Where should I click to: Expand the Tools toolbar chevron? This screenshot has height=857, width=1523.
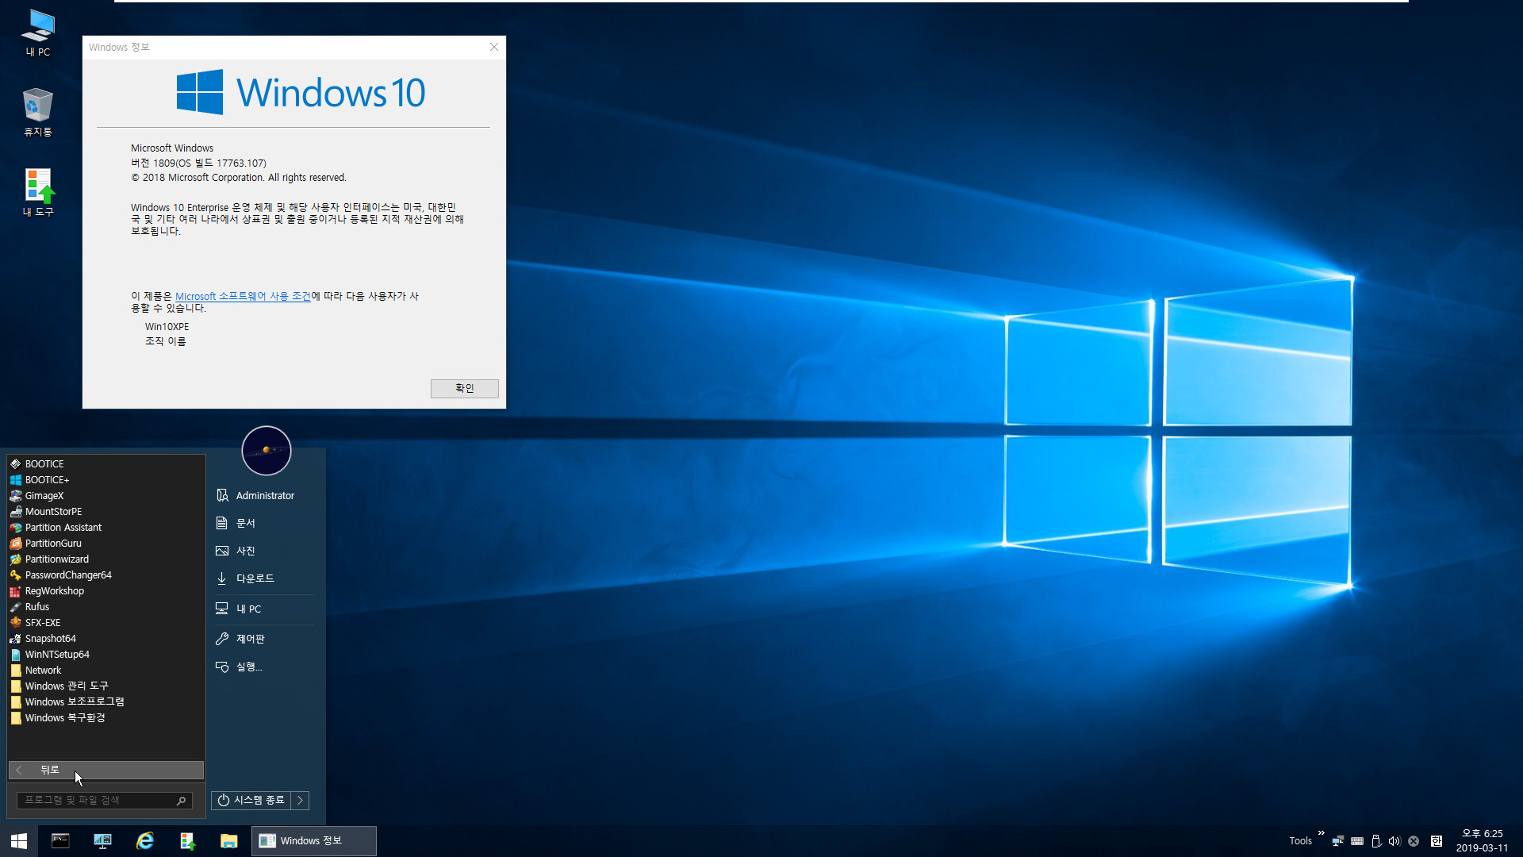[1322, 833]
